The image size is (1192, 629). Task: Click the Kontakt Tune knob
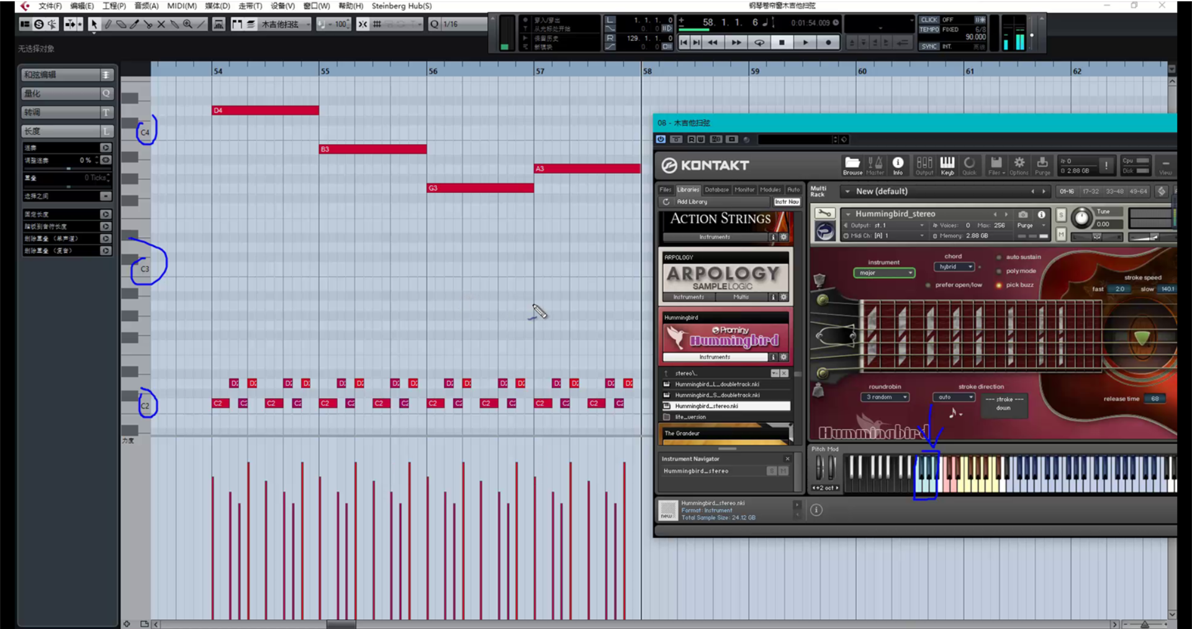[1081, 217]
